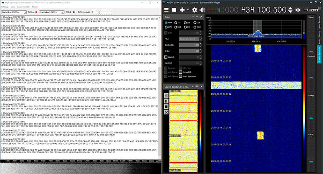This screenshot has width=323, height=174.
Task: Select CW demodulation mode
Action: pos(187,27)
